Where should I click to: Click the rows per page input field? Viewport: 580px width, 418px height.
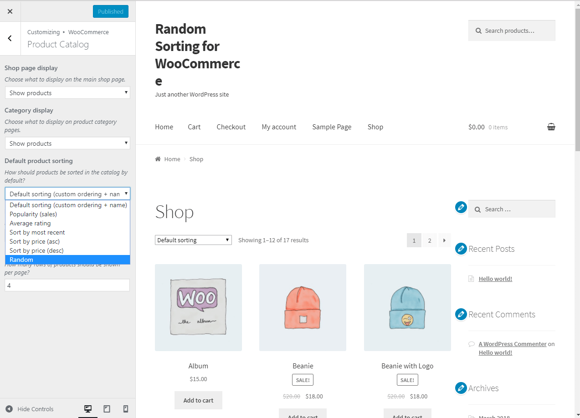[67, 285]
